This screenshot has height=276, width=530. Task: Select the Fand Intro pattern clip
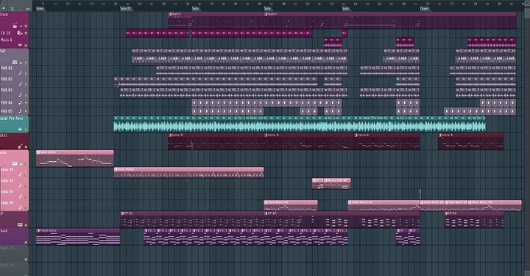78,236
